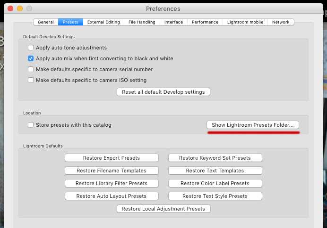Restore Keyword Set Presets
Image resolution: width=327 pixels, height=228 pixels.
(x=215, y=158)
